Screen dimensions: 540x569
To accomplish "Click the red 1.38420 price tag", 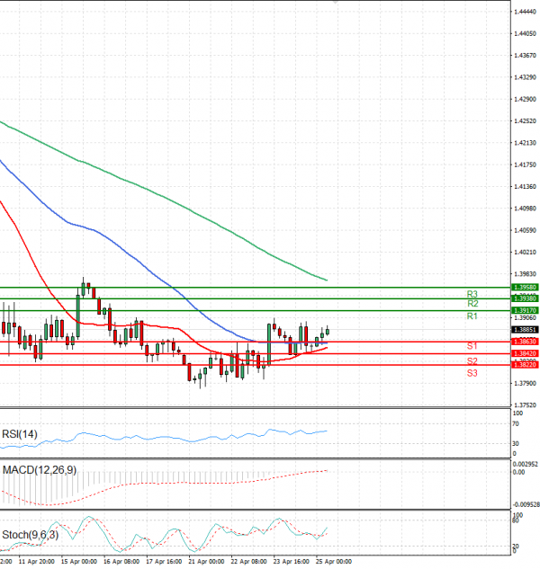I will 525,354.
